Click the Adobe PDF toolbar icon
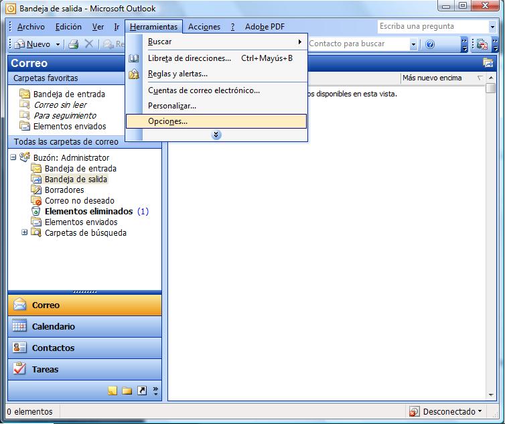505x424 pixels. pos(482,44)
